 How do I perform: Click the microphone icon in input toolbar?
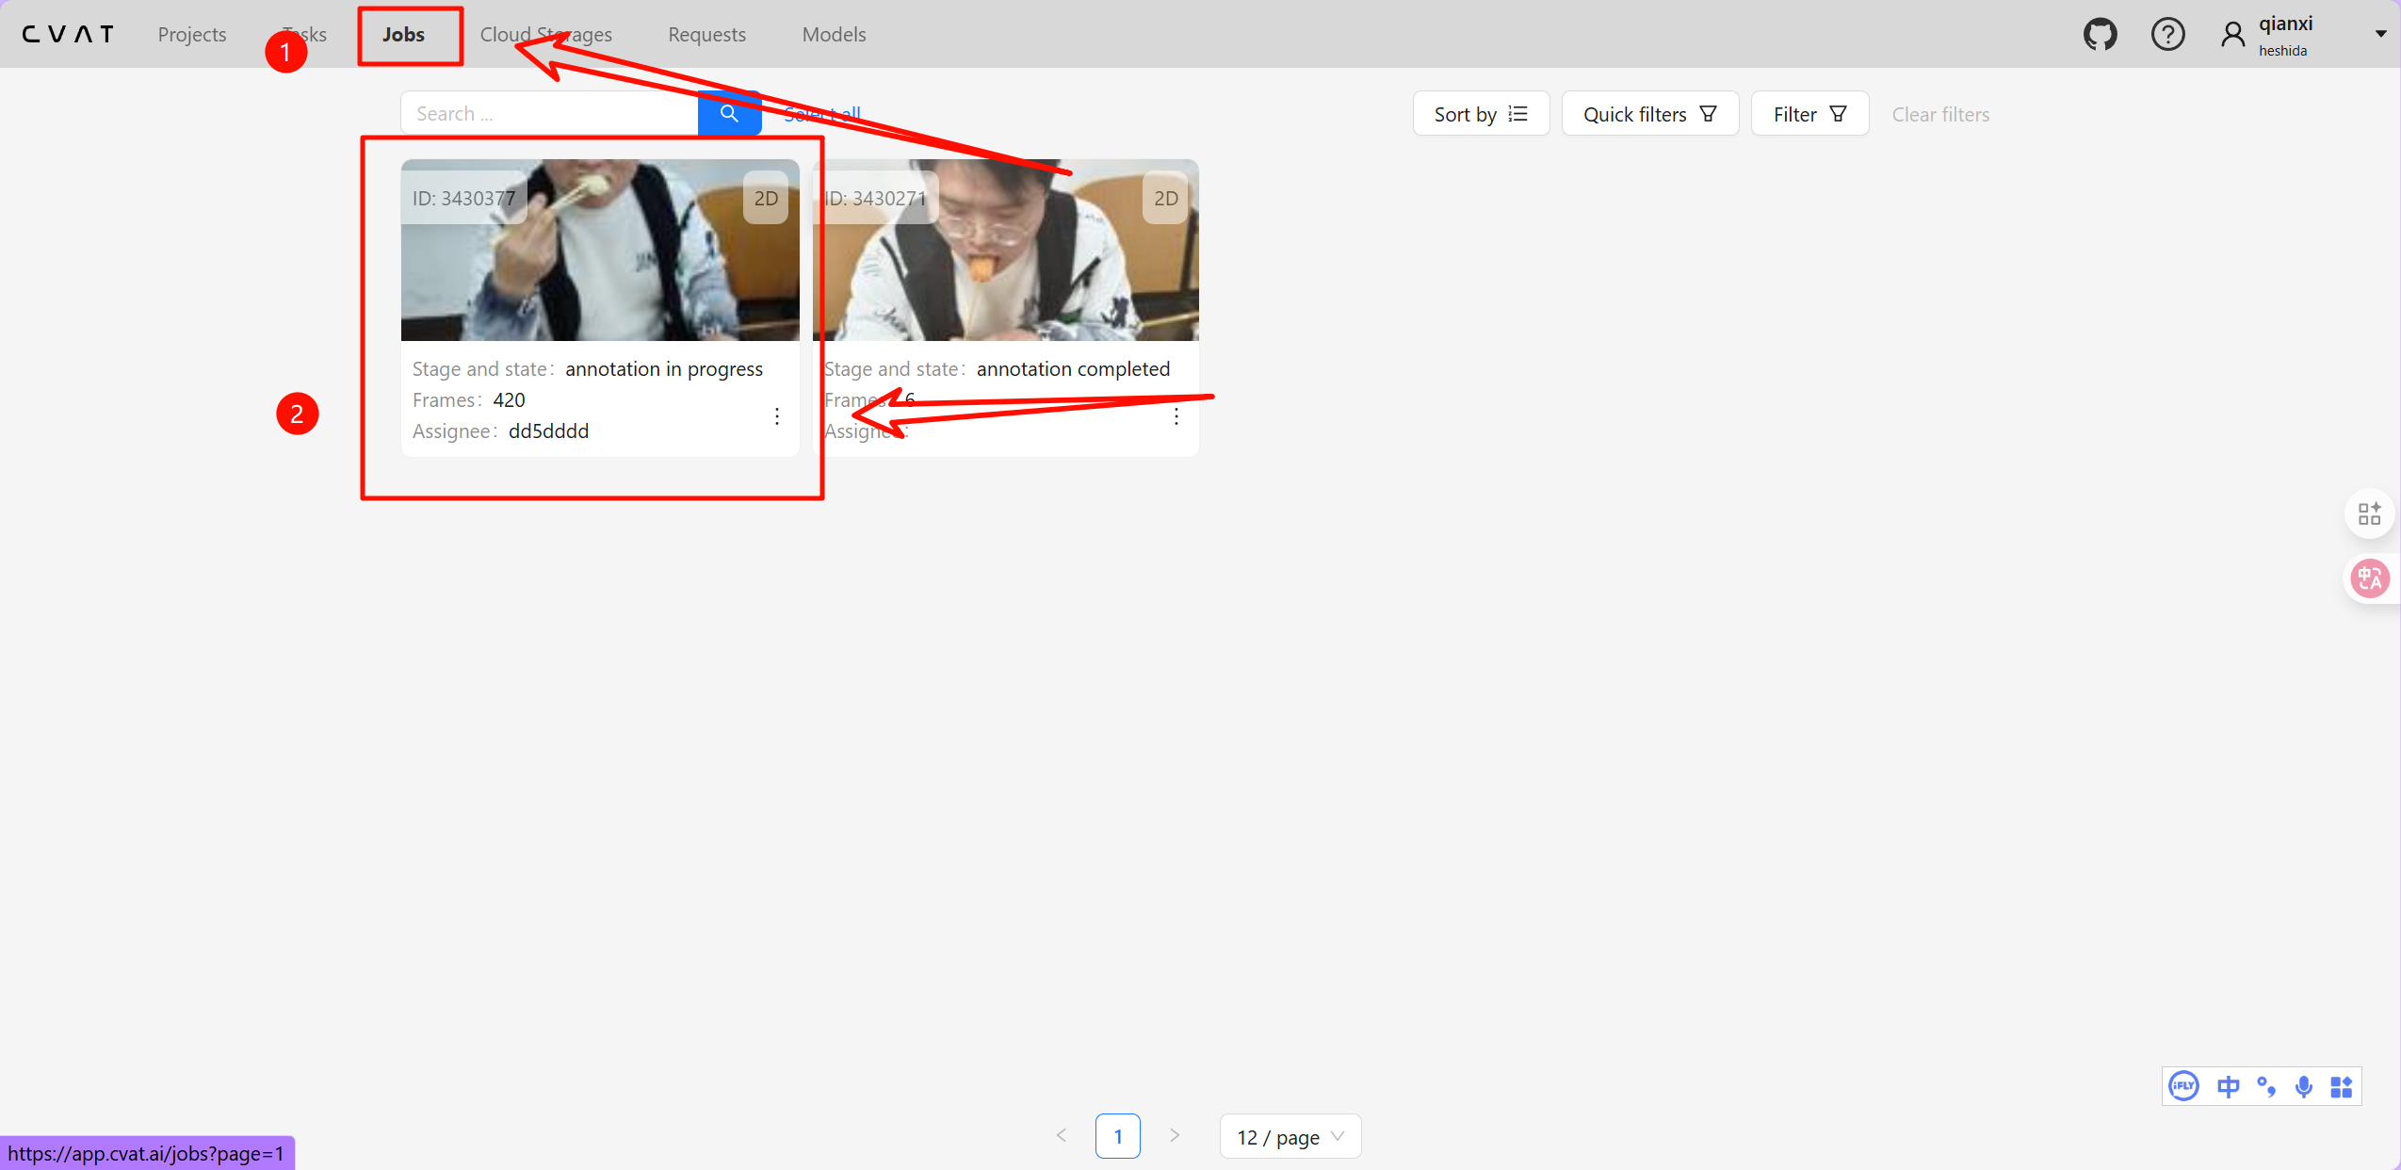[2303, 1087]
